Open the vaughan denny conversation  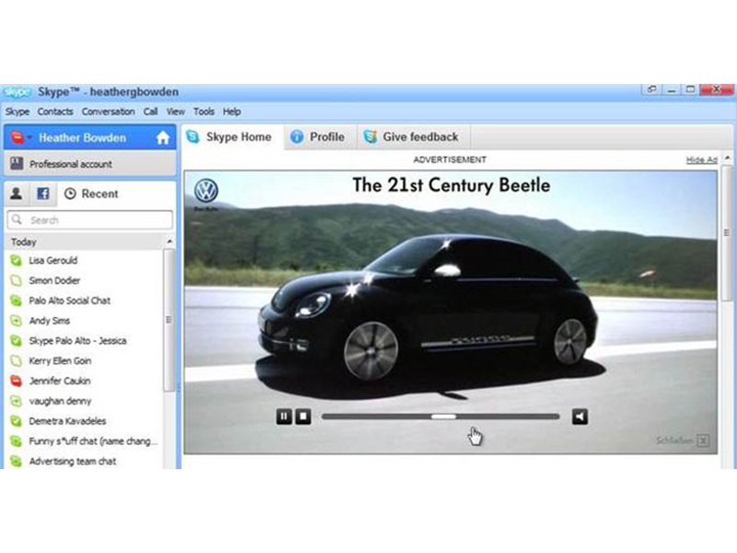85,401
